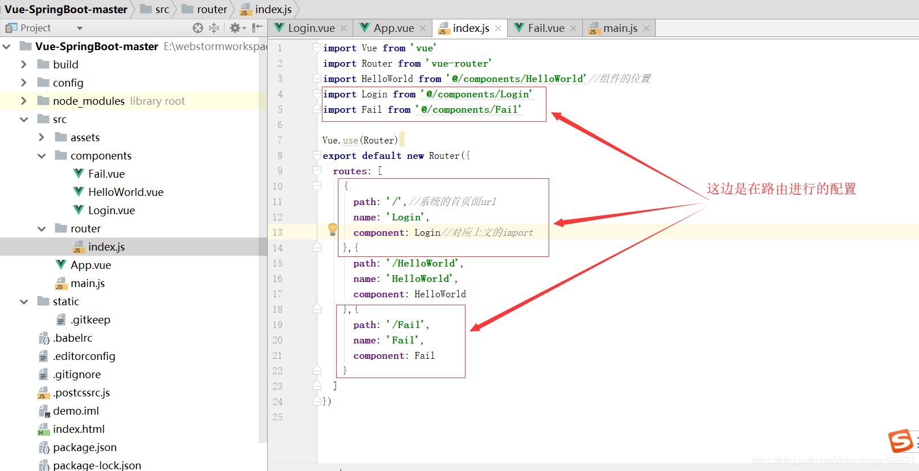Select App.vue in the project tree
Screen dimensions: 919x471
91,265
